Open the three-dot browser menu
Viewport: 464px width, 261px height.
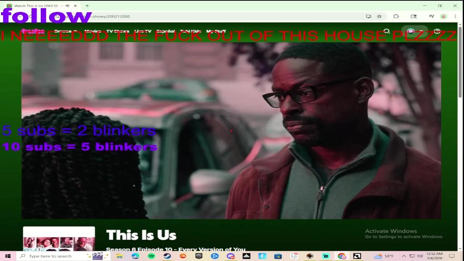pos(455,16)
